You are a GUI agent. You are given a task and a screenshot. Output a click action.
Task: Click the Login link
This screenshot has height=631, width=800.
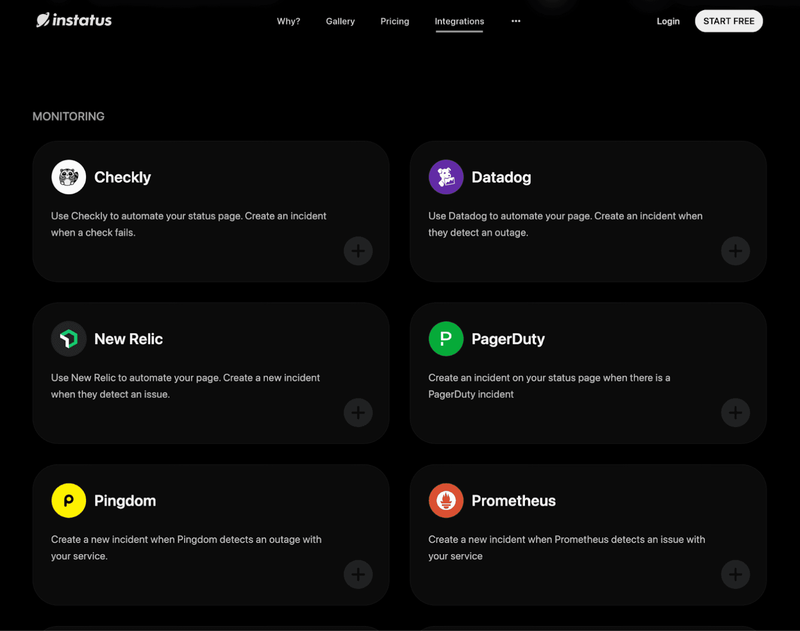(x=668, y=21)
